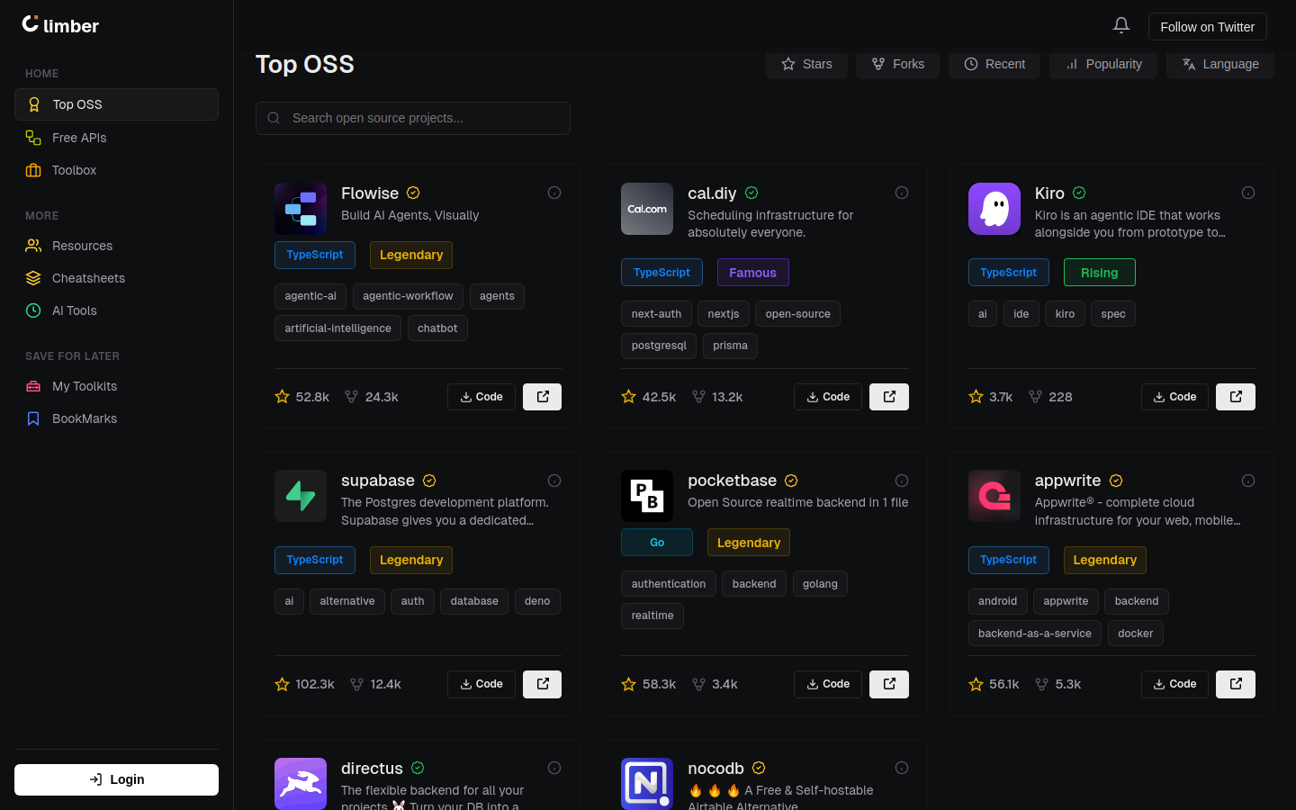The height and width of the screenshot is (810, 1296).
Task: Sort projects by Forks
Action: pyautogui.click(x=897, y=64)
